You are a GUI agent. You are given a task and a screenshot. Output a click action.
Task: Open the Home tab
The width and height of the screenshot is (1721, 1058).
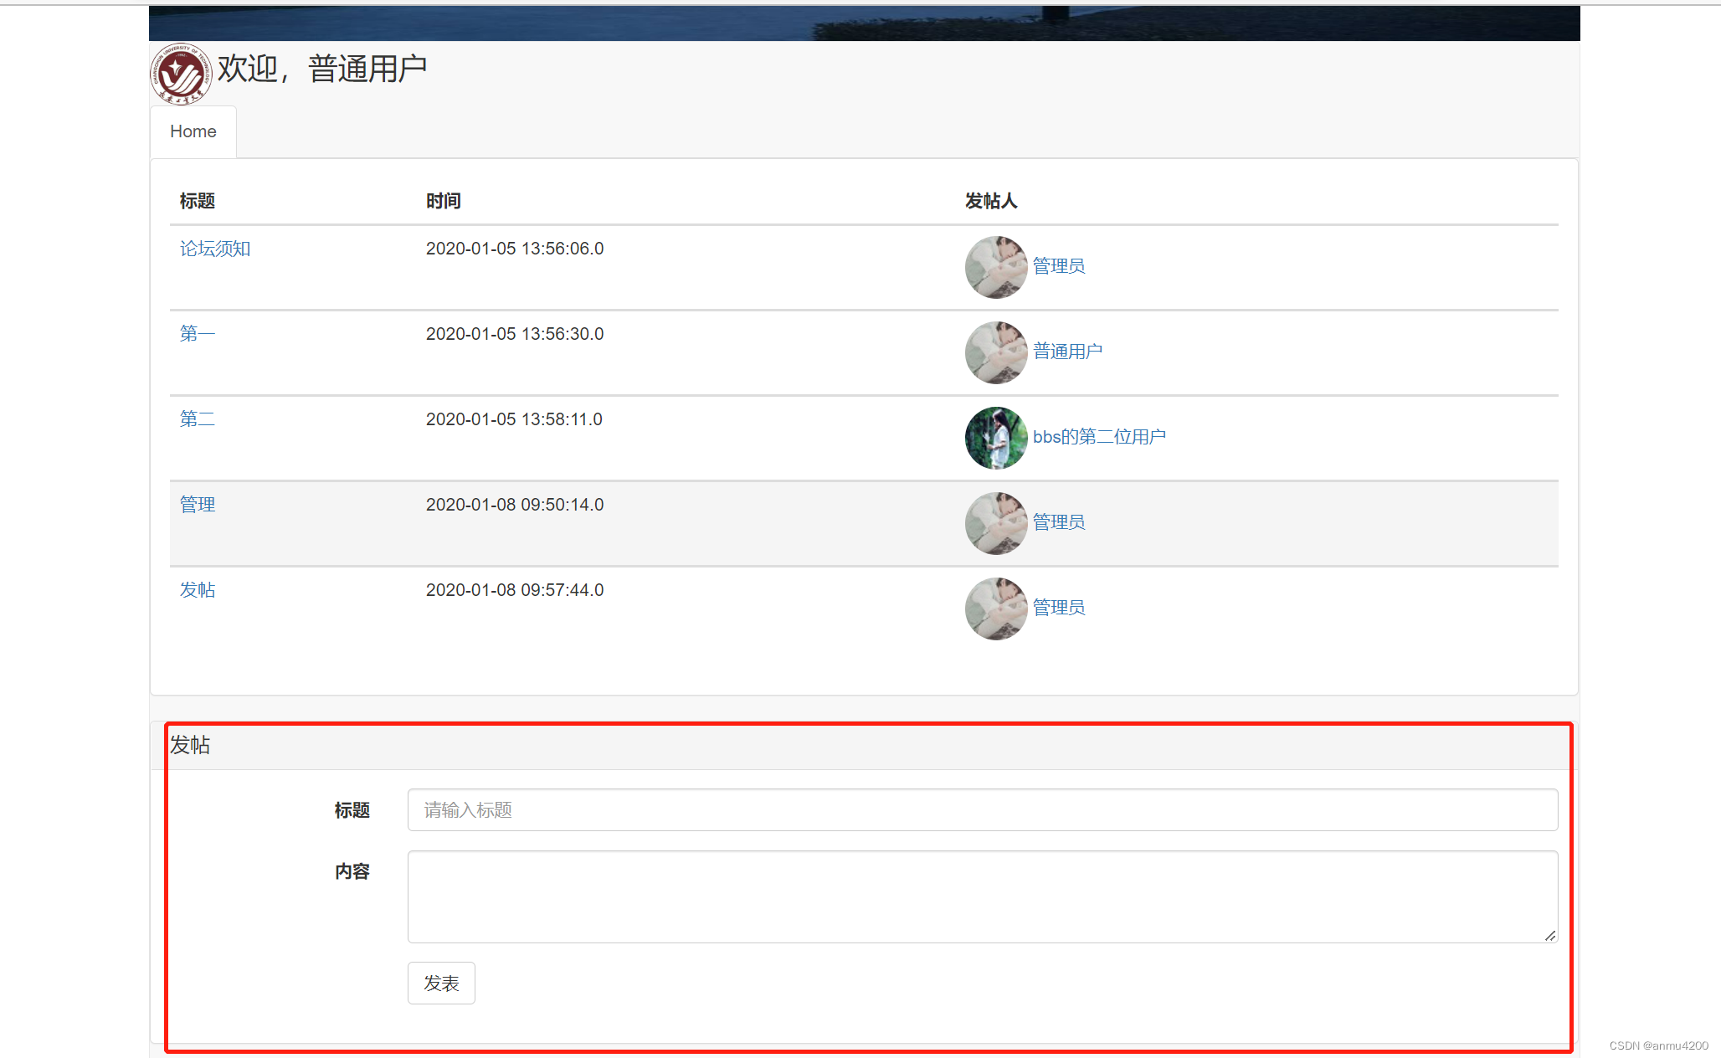193,131
